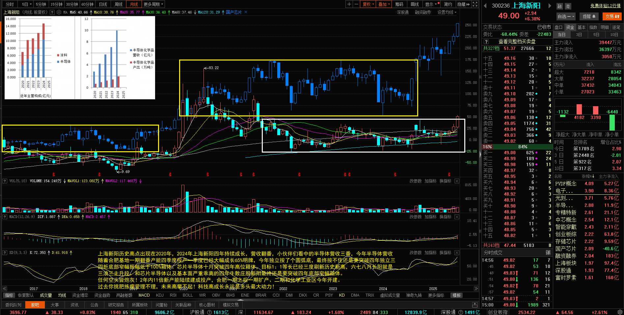Set a price alert with 提醒 bell

tap(589, 16)
